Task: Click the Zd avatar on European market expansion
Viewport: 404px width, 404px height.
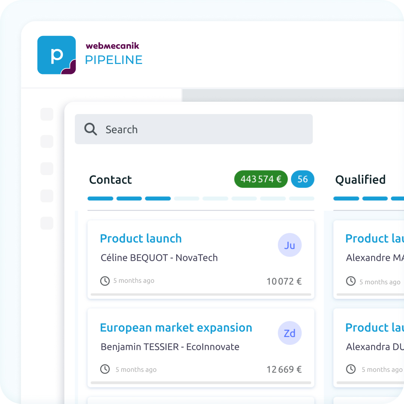Action: 290,333
